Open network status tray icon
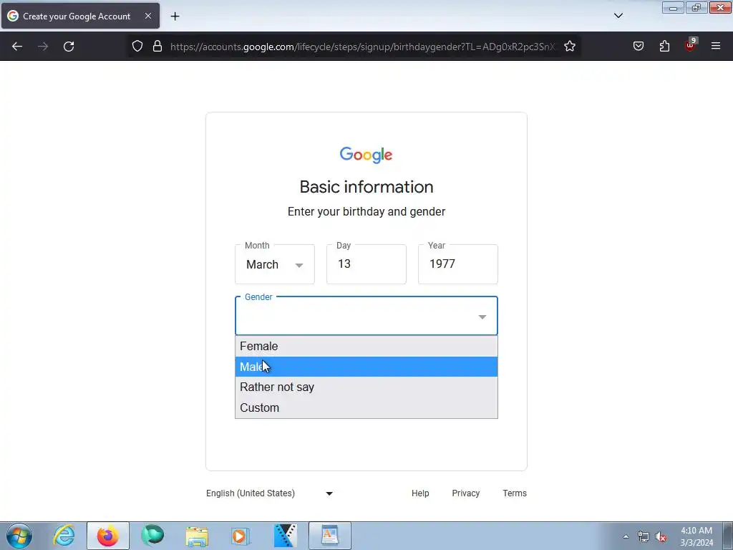 [x=644, y=537]
